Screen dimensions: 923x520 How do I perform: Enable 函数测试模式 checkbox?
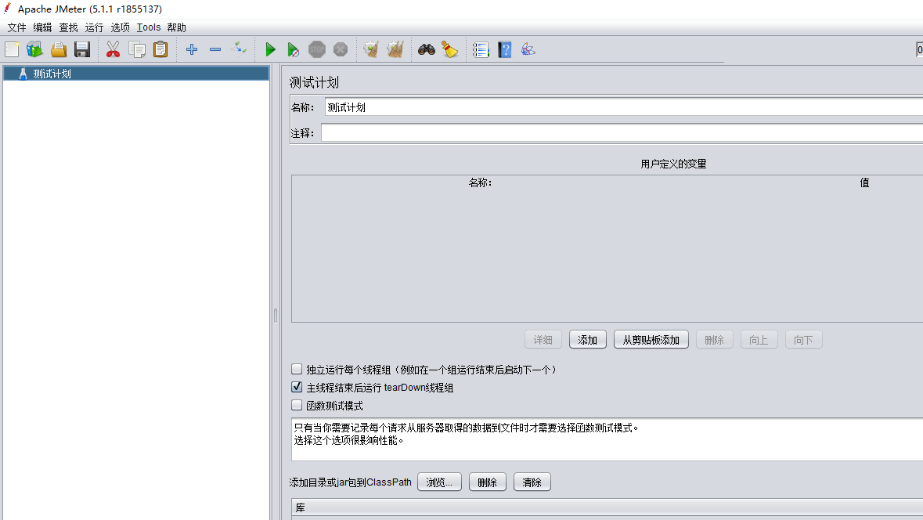(297, 405)
